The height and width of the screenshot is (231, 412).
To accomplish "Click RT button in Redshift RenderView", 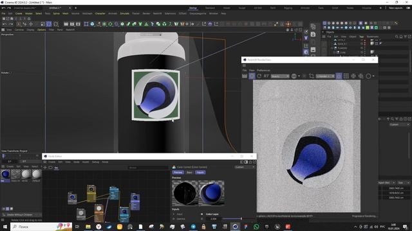I will click(x=266, y=76).
